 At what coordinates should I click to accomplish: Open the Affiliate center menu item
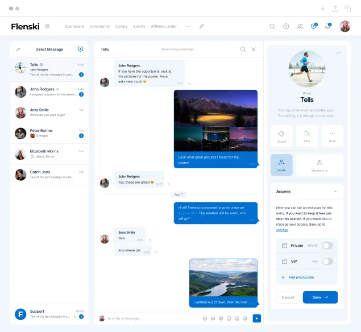163,26
